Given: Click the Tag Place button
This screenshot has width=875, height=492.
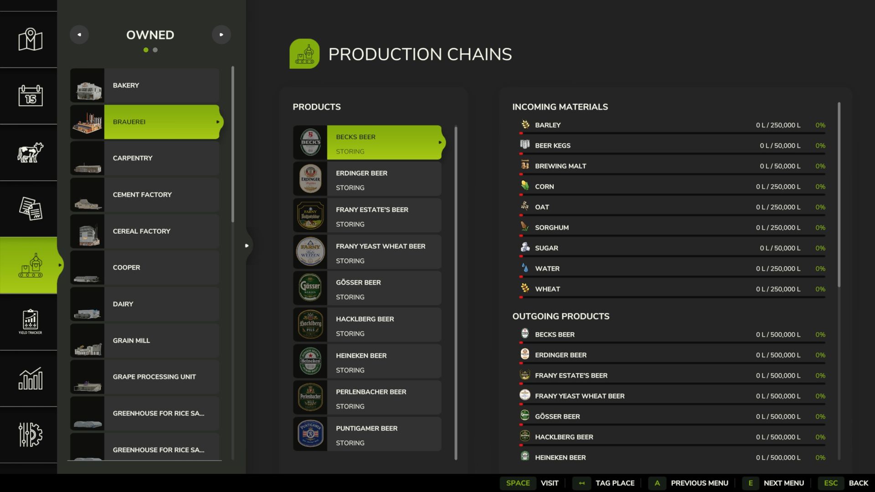Looking at the screenshot, I should (604, 483).
